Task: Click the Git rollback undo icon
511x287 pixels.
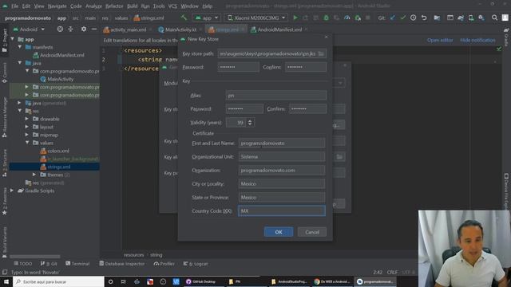Action: tap(424, 18)
